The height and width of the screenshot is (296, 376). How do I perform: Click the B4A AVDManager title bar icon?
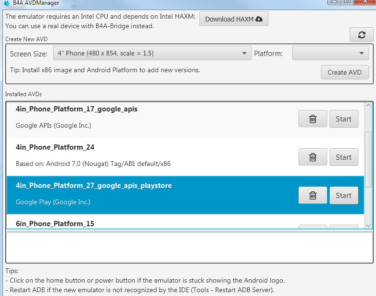(x=7, y=3)
